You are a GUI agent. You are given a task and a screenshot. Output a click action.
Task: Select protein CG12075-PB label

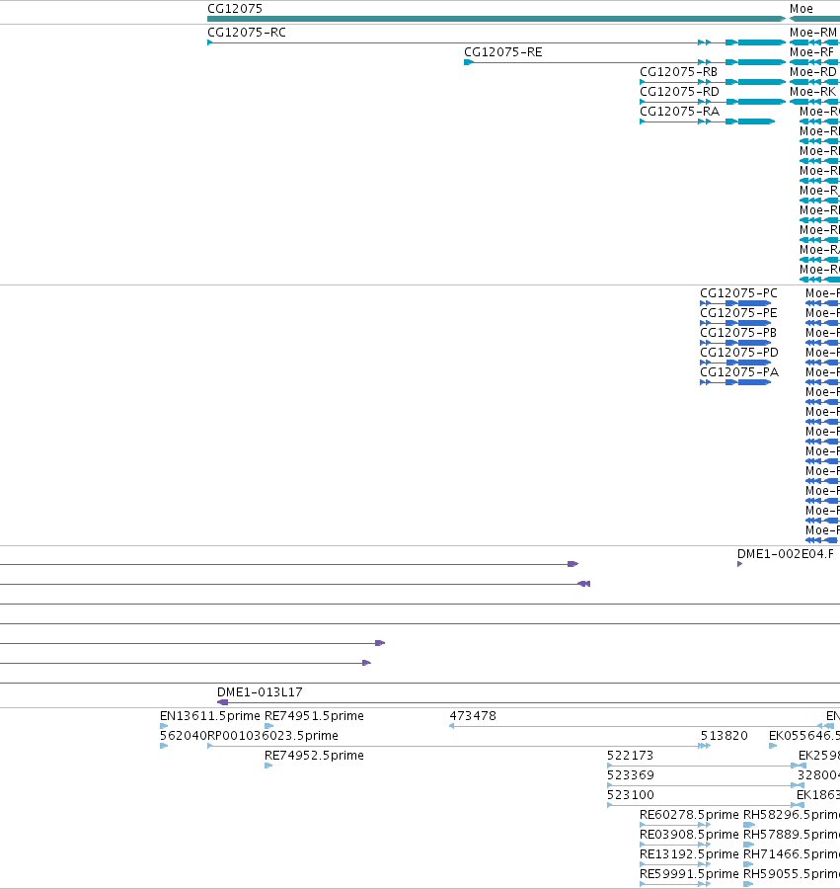click(738, 333)
